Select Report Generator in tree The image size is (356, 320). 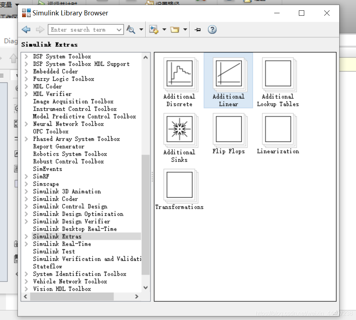59,146
